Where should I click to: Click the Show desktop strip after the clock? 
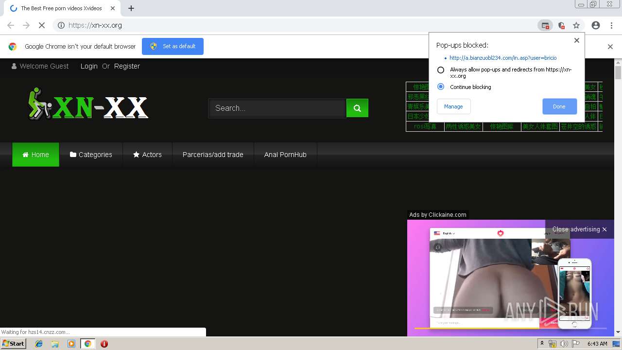(617, 344)
